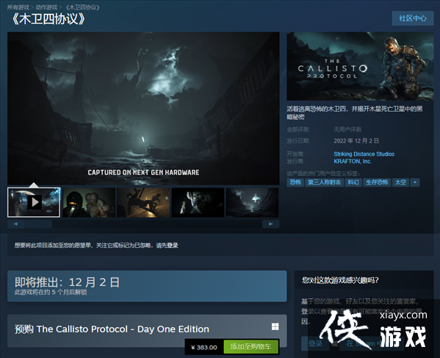
Task: Select the stormy sky screenshot thumbnail
Action: pos(252,202)
